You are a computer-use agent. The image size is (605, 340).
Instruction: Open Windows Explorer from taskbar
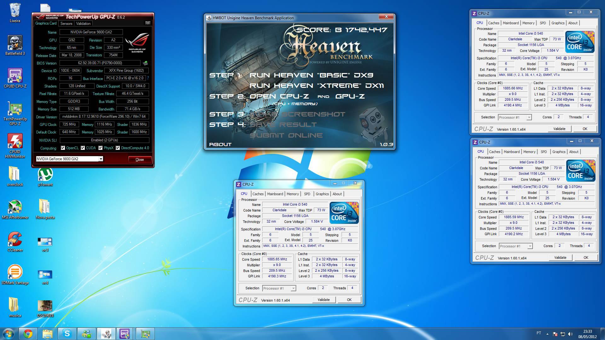(x=48, y=334)
